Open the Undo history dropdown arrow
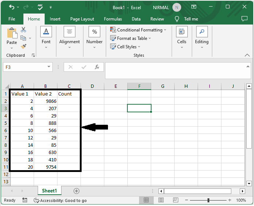Screen dimensions: 254x206 18,7
